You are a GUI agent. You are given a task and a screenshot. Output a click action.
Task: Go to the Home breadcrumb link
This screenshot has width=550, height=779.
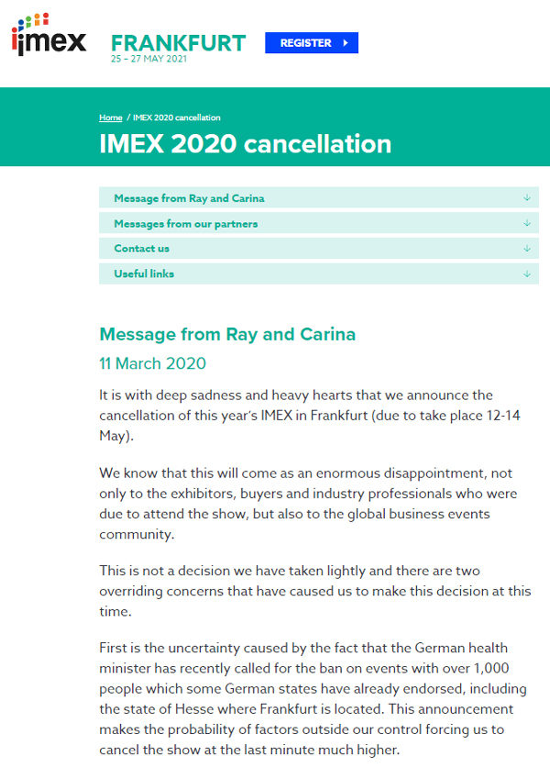110,118
